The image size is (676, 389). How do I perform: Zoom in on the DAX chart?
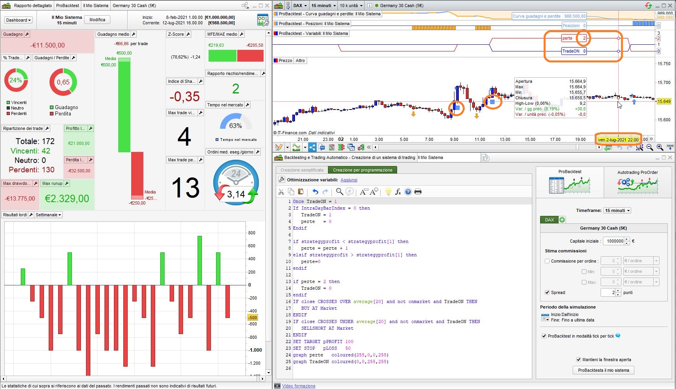pos(660,147)
